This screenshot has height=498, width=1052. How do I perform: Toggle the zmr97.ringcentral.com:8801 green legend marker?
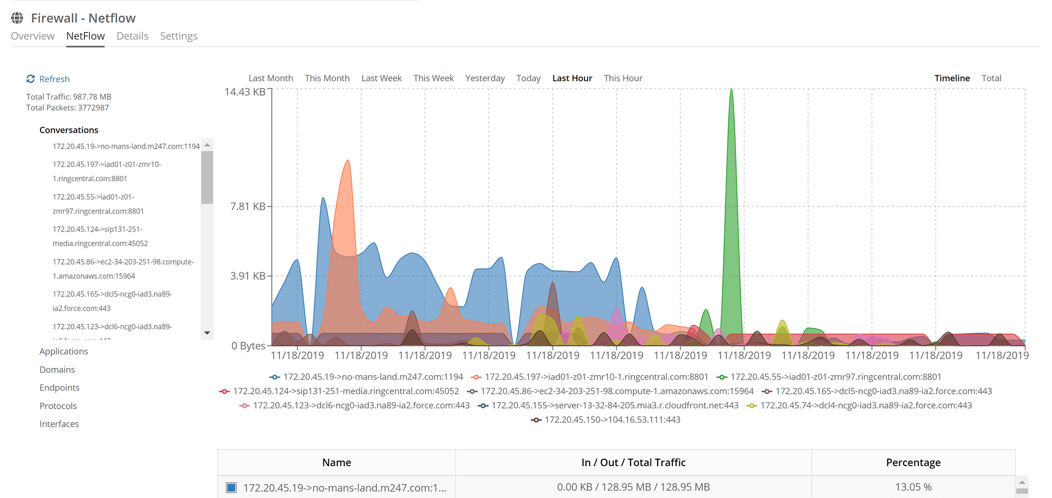click(x=722, y=377)
